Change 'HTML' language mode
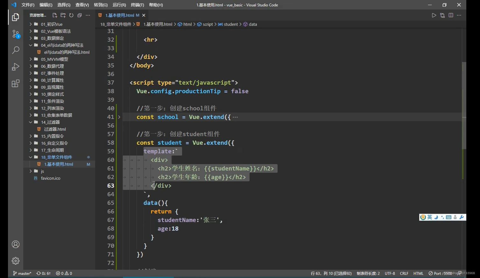The width and height of the screenshot is (480, 278). (418, 273)
